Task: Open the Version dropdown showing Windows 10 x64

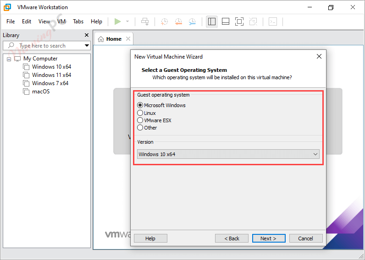Action: click(228, 154)
